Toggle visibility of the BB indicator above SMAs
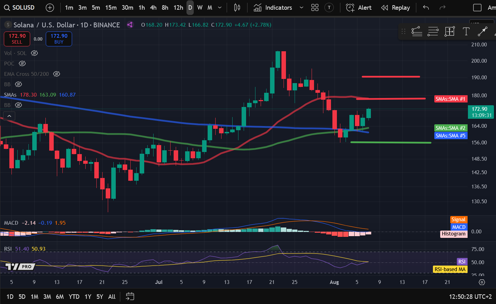 coord(18,84)
